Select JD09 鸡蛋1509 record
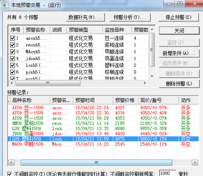203x176 pixels. point(103,134)
